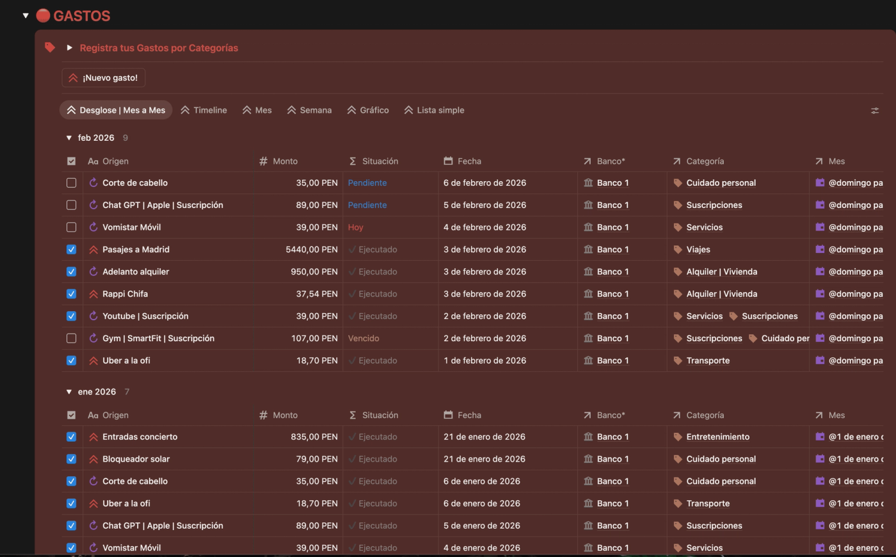Uncheck the Adelanto alquiler checkbox
The height and width of the screenshot is (557, 896).
tap(71, 271)
